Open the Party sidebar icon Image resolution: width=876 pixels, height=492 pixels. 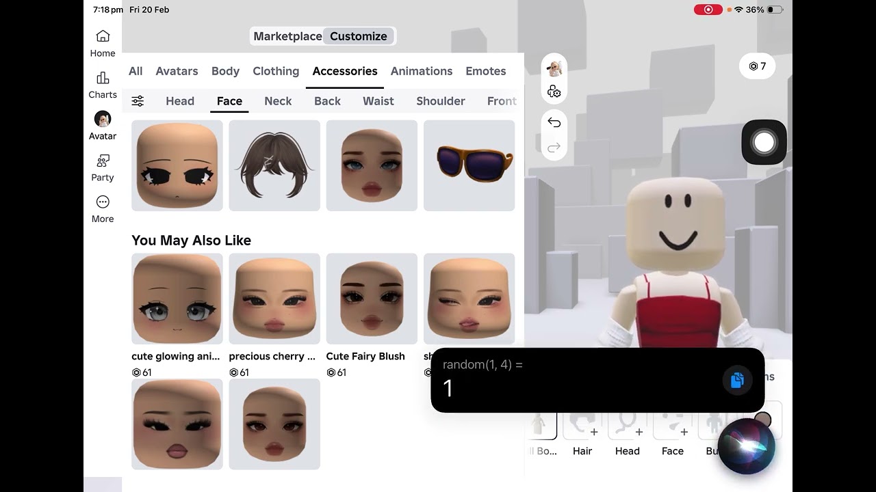click(x=103, y=167)
